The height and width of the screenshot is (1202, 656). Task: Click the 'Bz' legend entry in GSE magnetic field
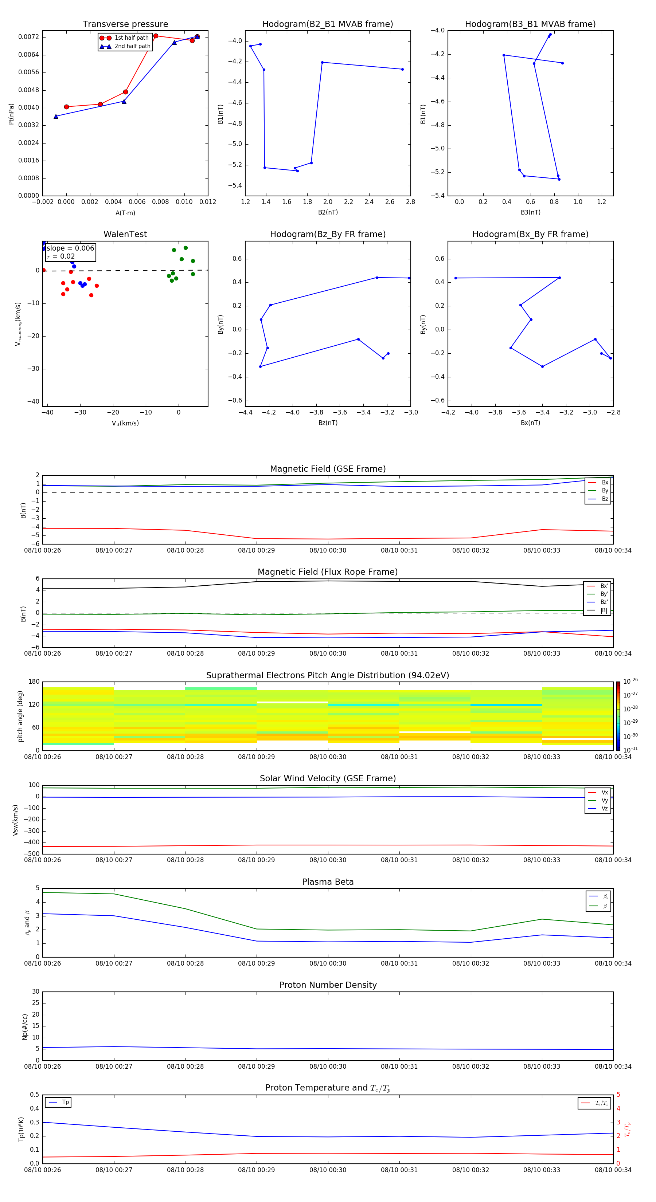coord(598,499)
